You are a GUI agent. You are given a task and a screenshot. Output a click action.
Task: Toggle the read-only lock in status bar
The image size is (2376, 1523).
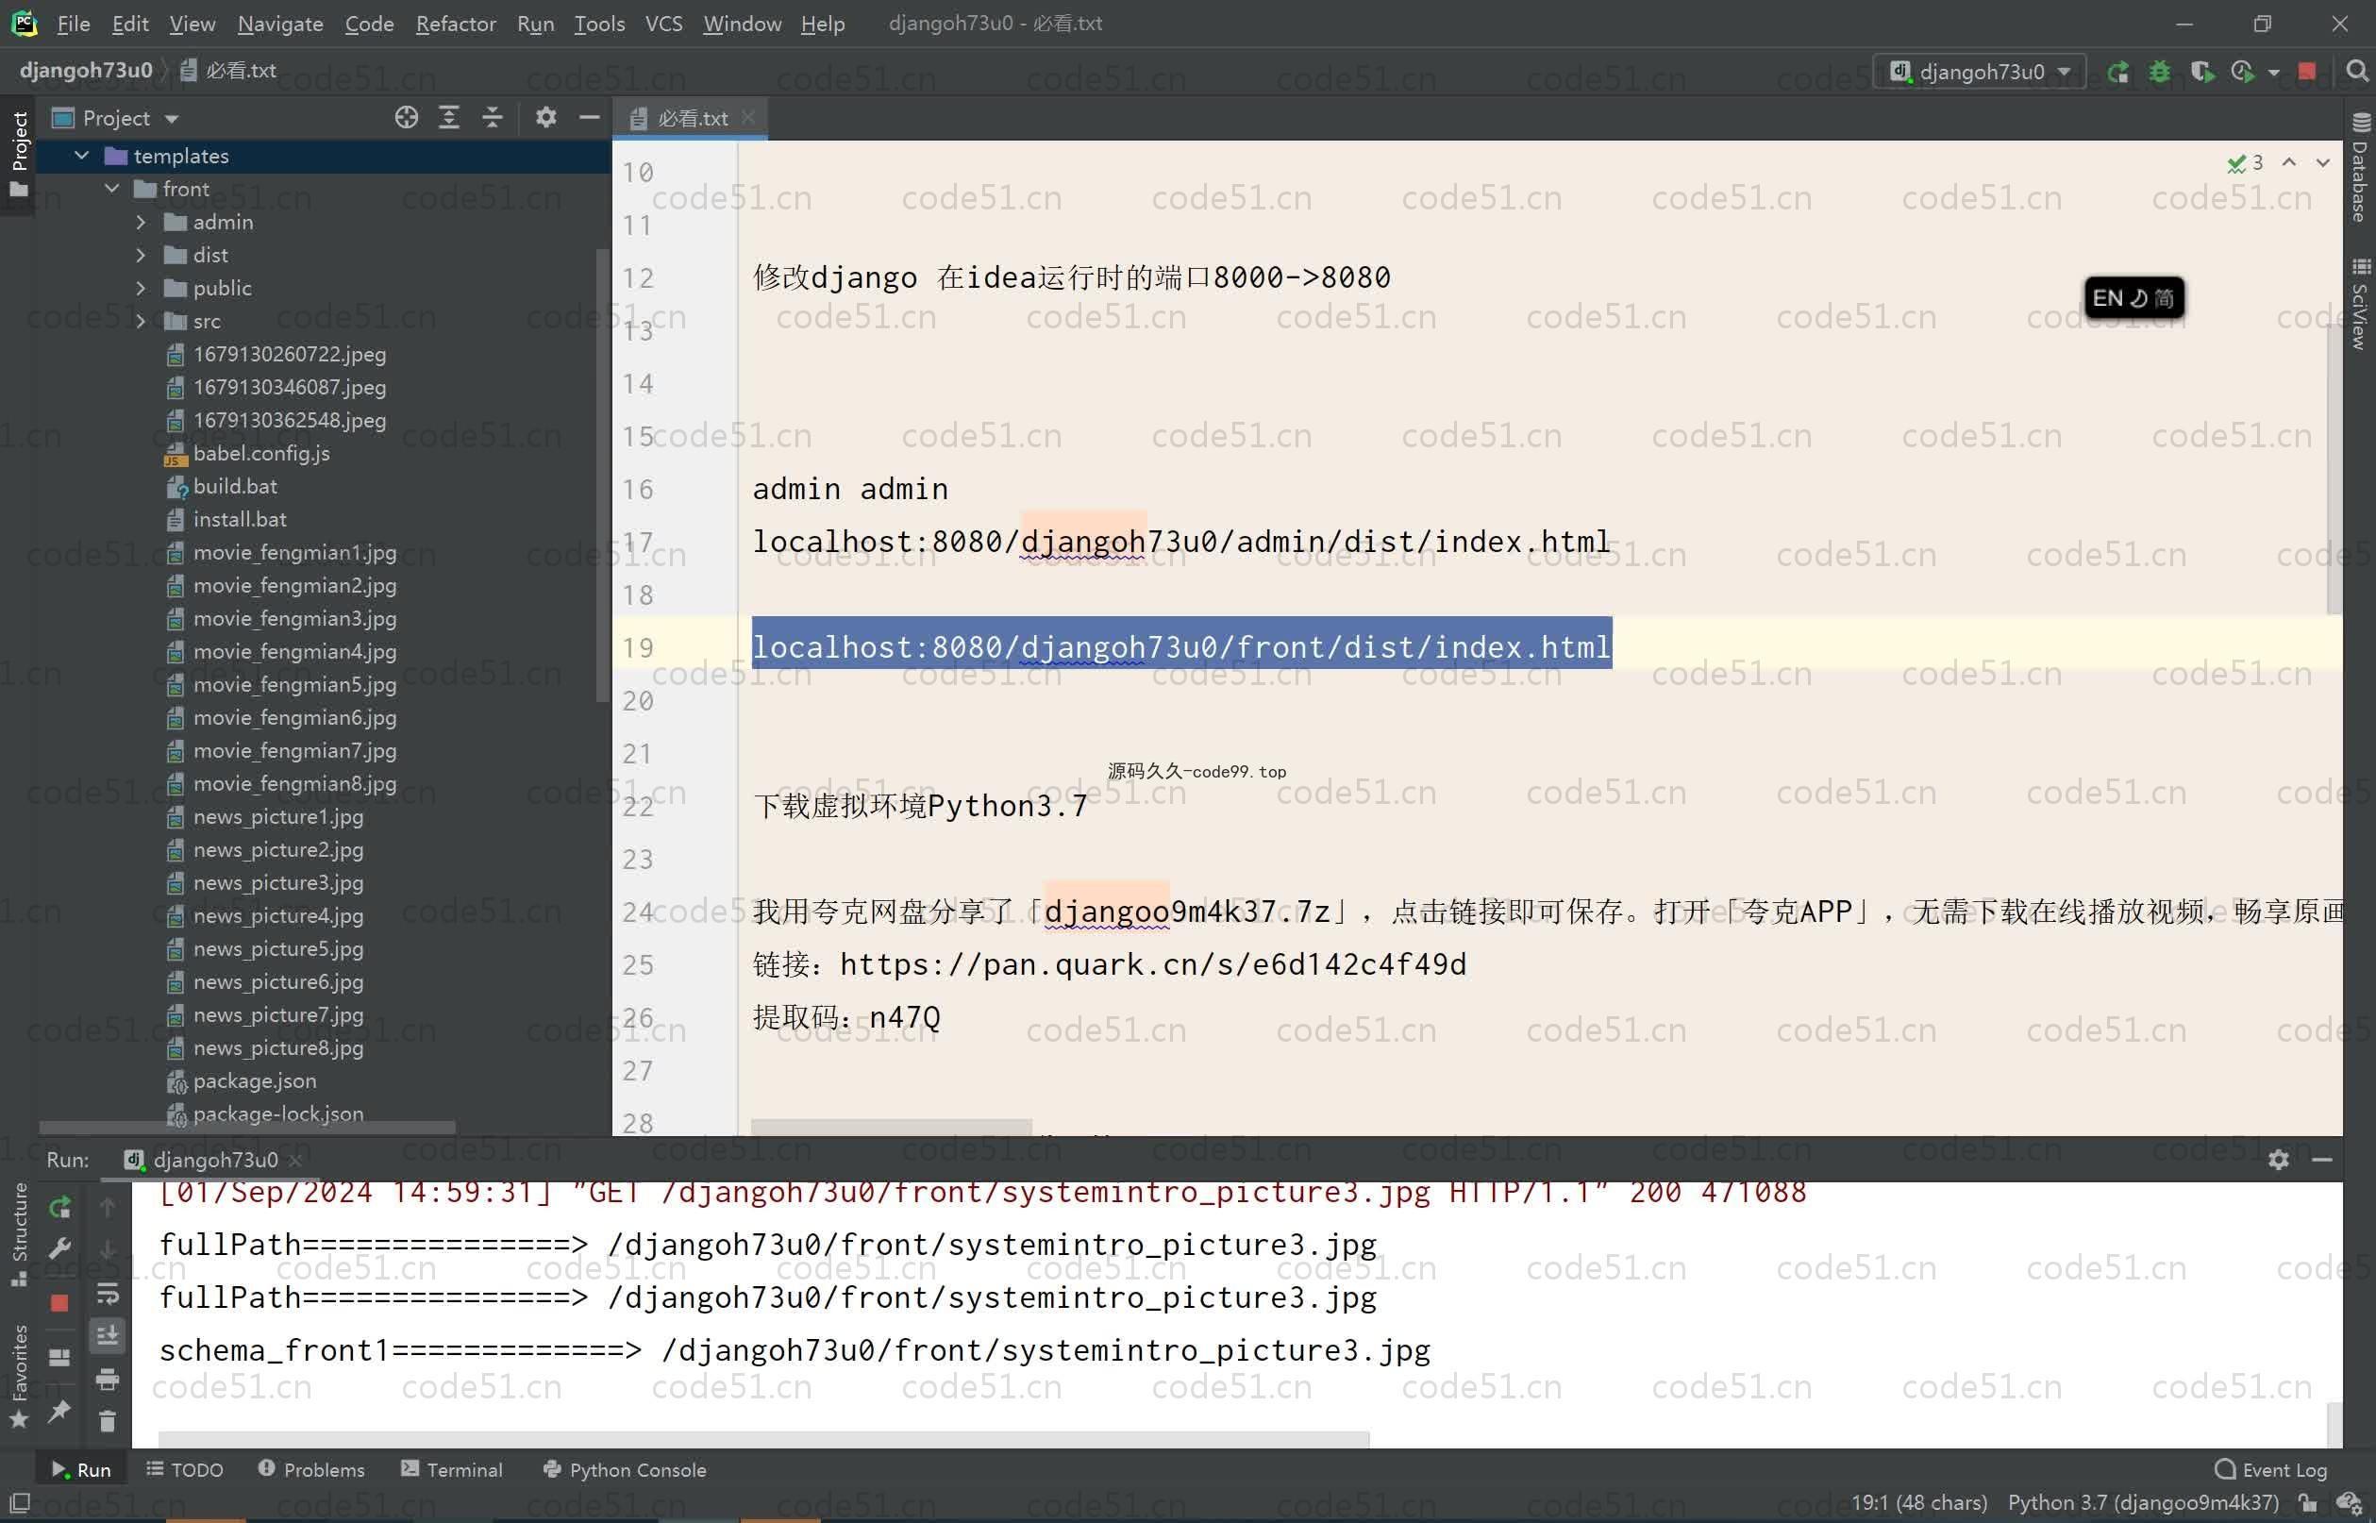(x=2308, y=1503)
